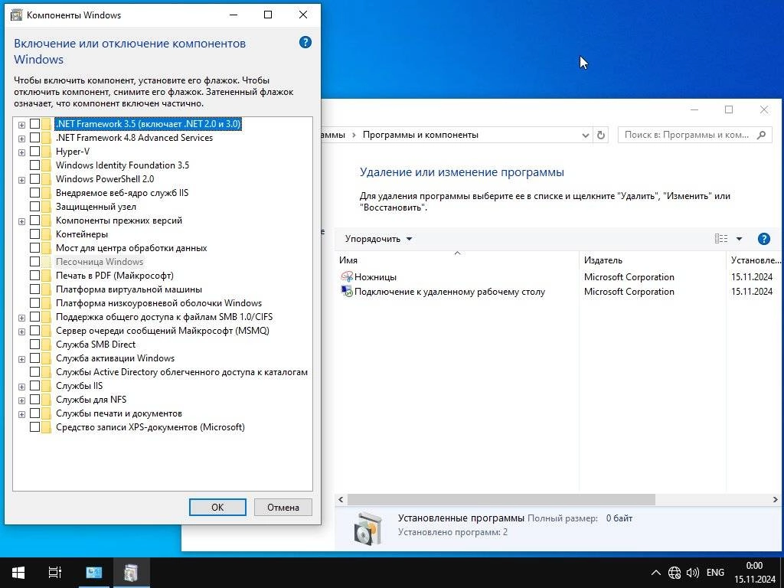Image resolution: width=784 pixels, height=588 pixels.
Task: Select Внедряемое веб-ядро служб IIS
Action: click(x=122, y=192)
